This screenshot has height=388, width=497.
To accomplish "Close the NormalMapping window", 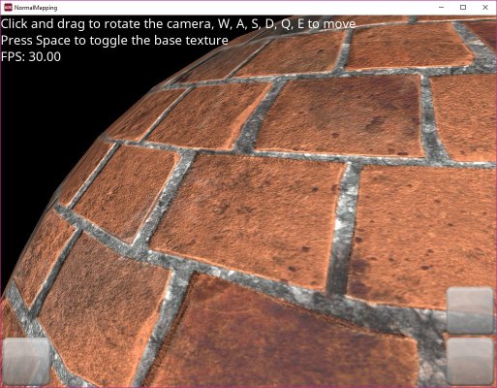I will [485, 8].
